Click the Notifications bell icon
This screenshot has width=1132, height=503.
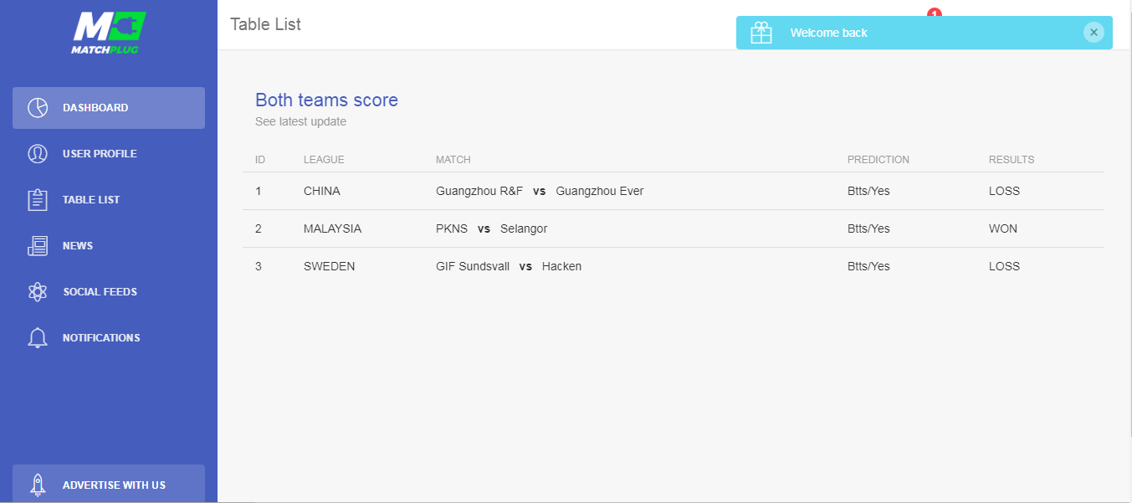tap(38, 338)
